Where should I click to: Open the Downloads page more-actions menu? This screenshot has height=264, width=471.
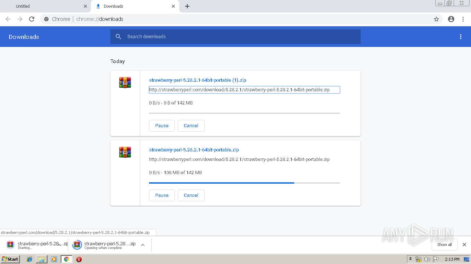(461, 37)
